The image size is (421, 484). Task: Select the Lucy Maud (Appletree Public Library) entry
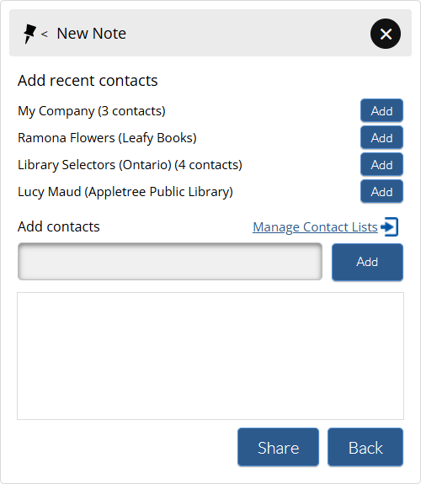(125, 192)
